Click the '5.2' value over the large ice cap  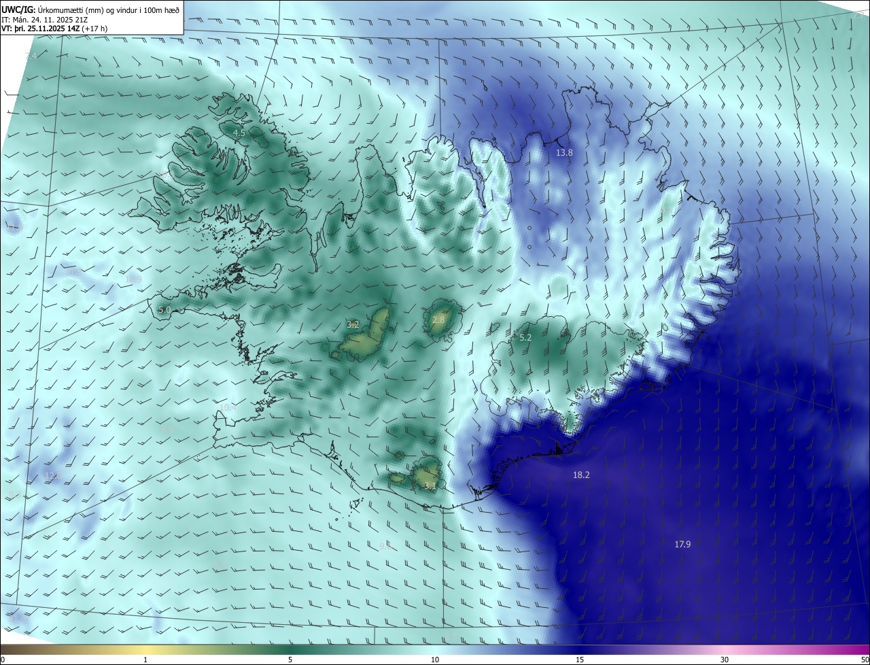525,337
